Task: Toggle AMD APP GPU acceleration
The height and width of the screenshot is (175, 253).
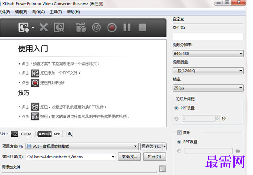Action: click(x=50, y=134)
